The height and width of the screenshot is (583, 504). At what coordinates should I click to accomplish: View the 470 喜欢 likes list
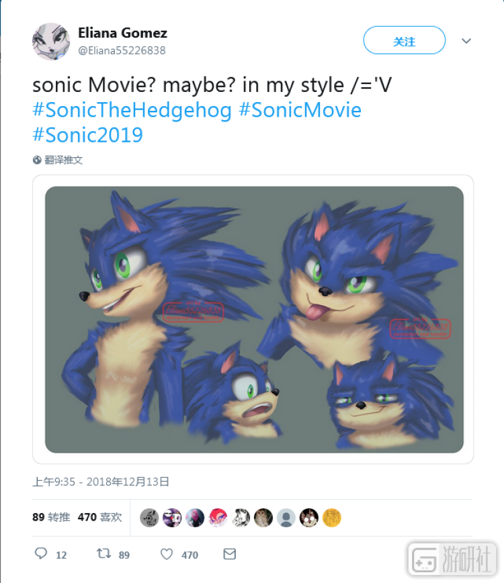(x=99, y=517)
